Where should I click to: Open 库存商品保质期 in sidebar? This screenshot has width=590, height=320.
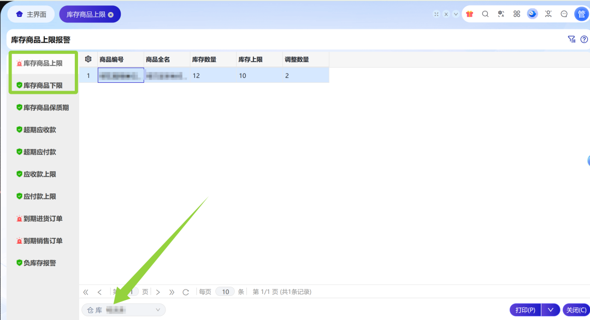coord(43,108)
